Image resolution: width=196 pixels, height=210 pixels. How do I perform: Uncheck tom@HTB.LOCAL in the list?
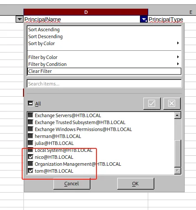pos(30,171)
